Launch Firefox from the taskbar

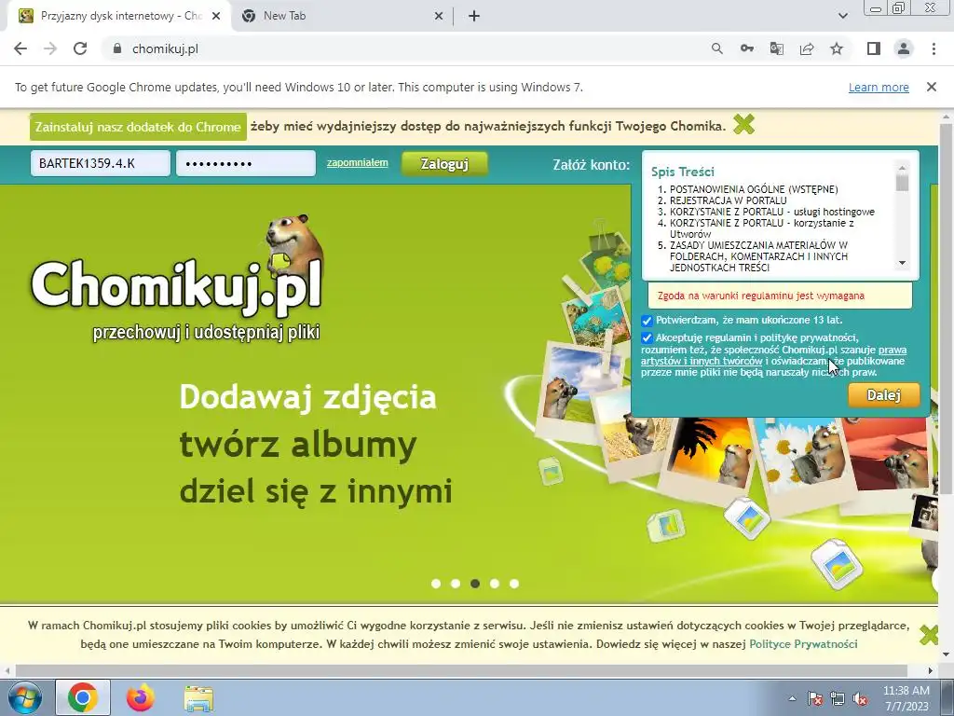point(140,697)
